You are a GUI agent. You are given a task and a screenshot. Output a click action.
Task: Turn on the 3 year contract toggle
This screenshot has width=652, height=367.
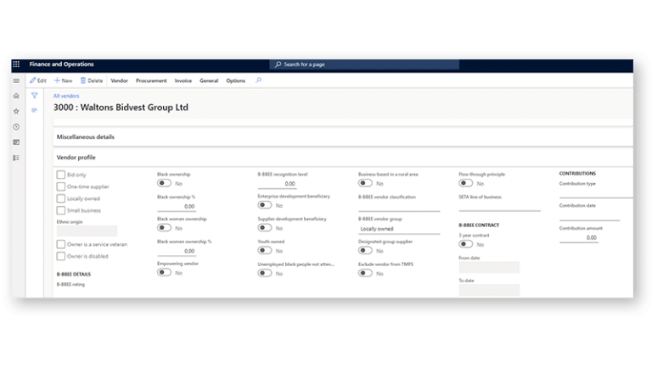(x=465, y=244)
